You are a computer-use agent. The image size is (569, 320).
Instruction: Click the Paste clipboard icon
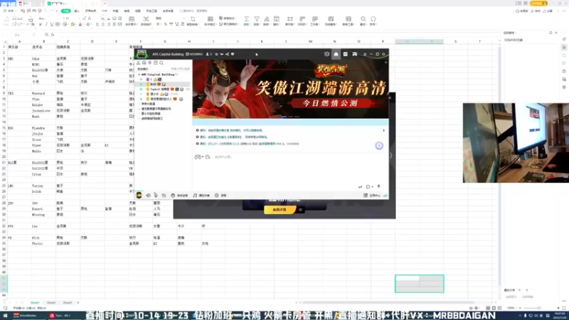pyautogui.click(x=6, y=19)
